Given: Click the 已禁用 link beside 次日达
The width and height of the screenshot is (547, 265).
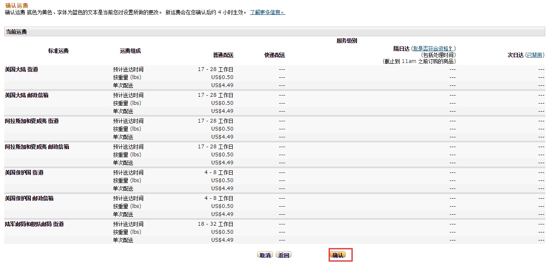Looking at the screenshot, I should point(534,55).
